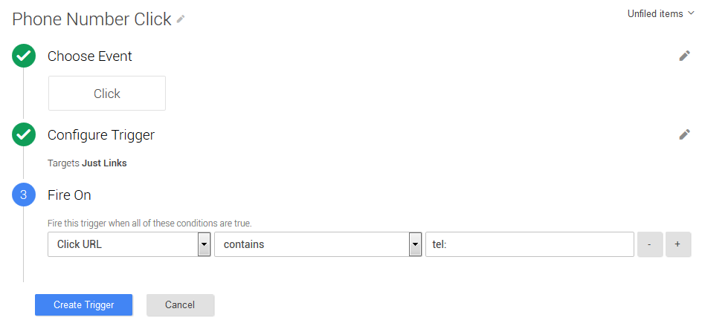This screenshot has width=702, height=326.
Task: Cancel the trigger creation
Action: [x=180, y=305]
